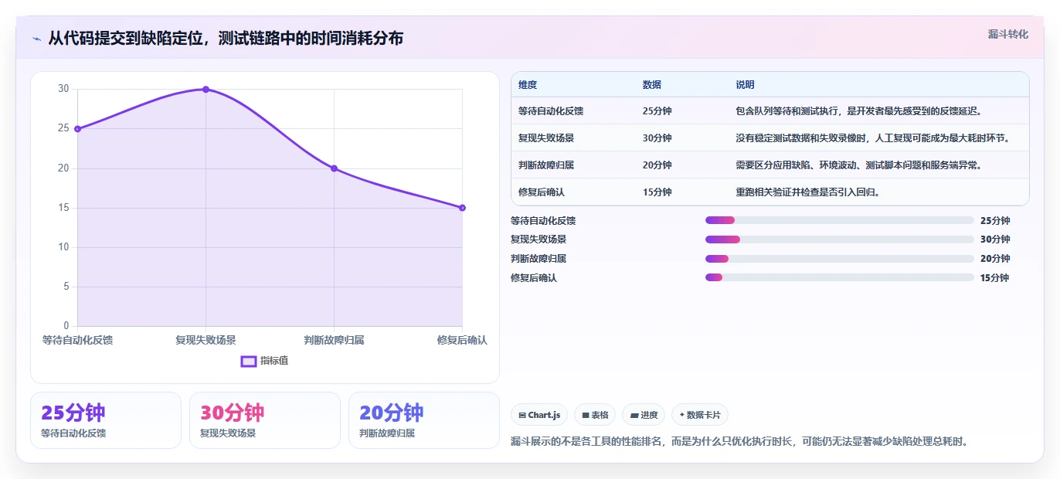The width and height of the screenshot is (1060, 479).
Task: Click the 30 tick on the chart y-axis
Action: [63, 89]
